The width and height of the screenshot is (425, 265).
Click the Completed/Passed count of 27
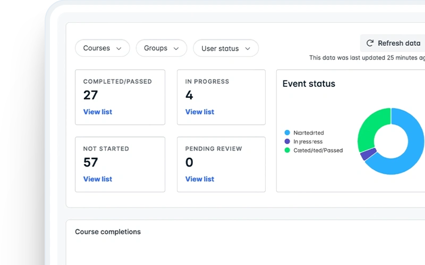pos(90,95)
